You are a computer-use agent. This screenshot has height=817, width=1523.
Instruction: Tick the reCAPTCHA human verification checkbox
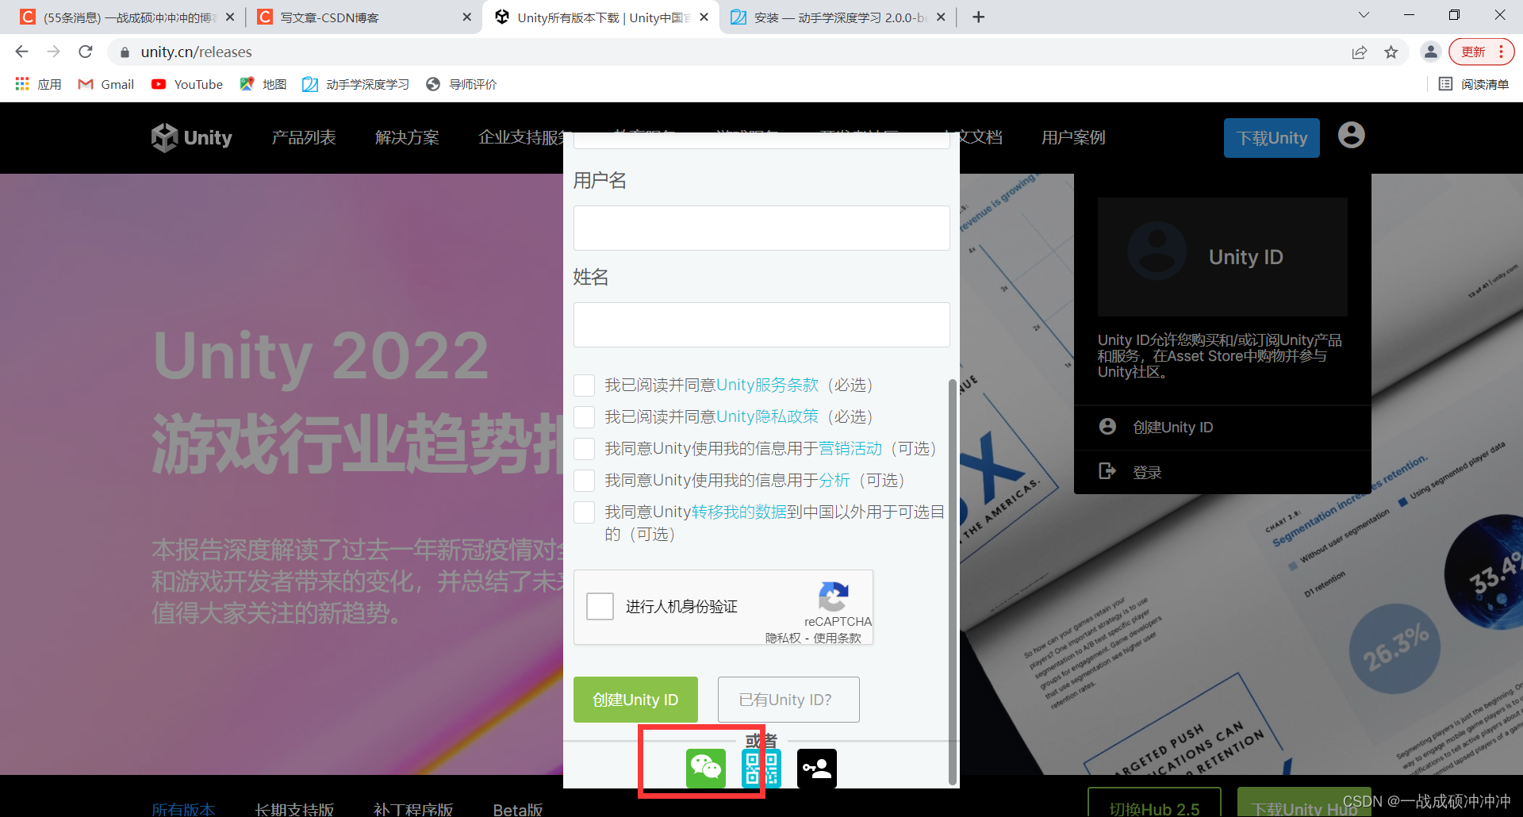click(600, 606)
